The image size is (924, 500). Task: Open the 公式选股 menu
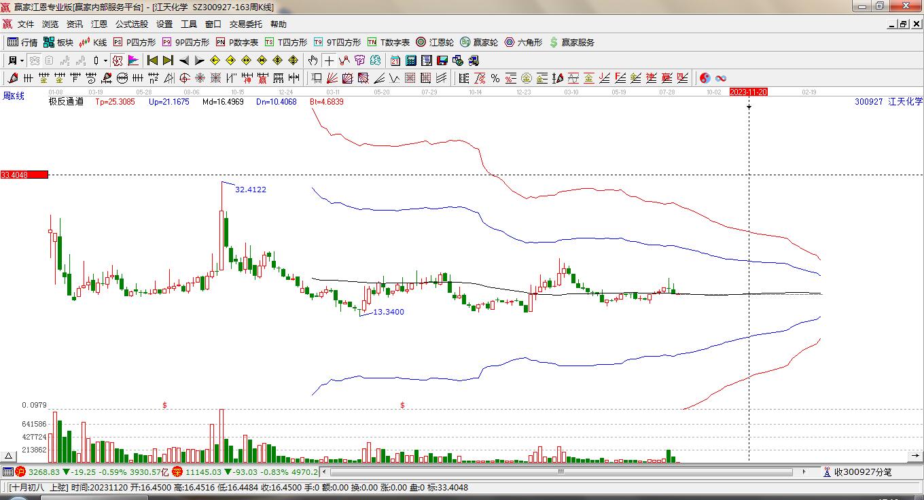132,24
